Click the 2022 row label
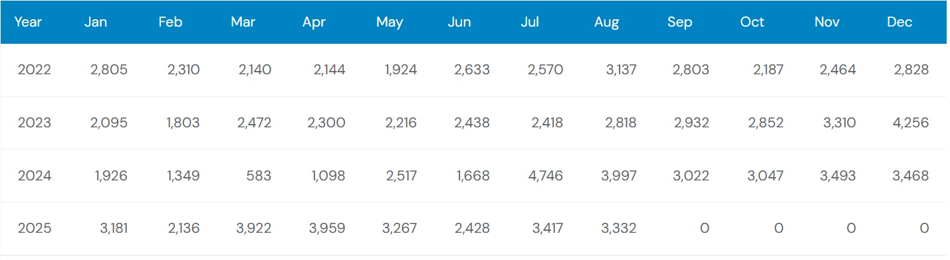The image size is (950, 260). [x=35, y=70]
